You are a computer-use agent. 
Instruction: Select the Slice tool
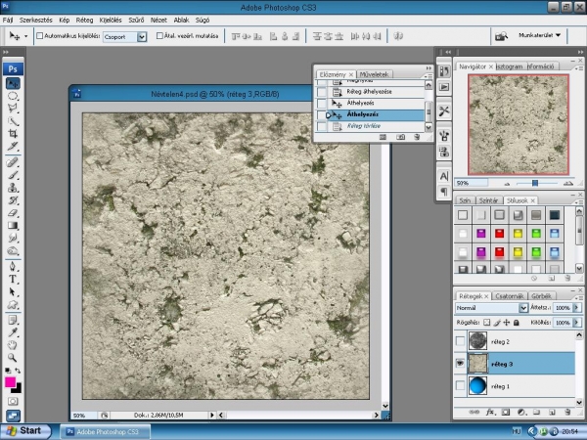tap(13, 147)
